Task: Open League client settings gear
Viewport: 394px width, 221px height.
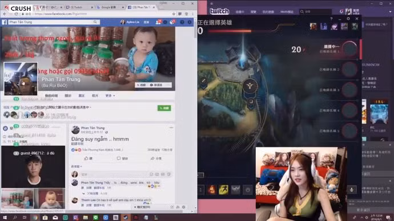Action: click(348, 19)
